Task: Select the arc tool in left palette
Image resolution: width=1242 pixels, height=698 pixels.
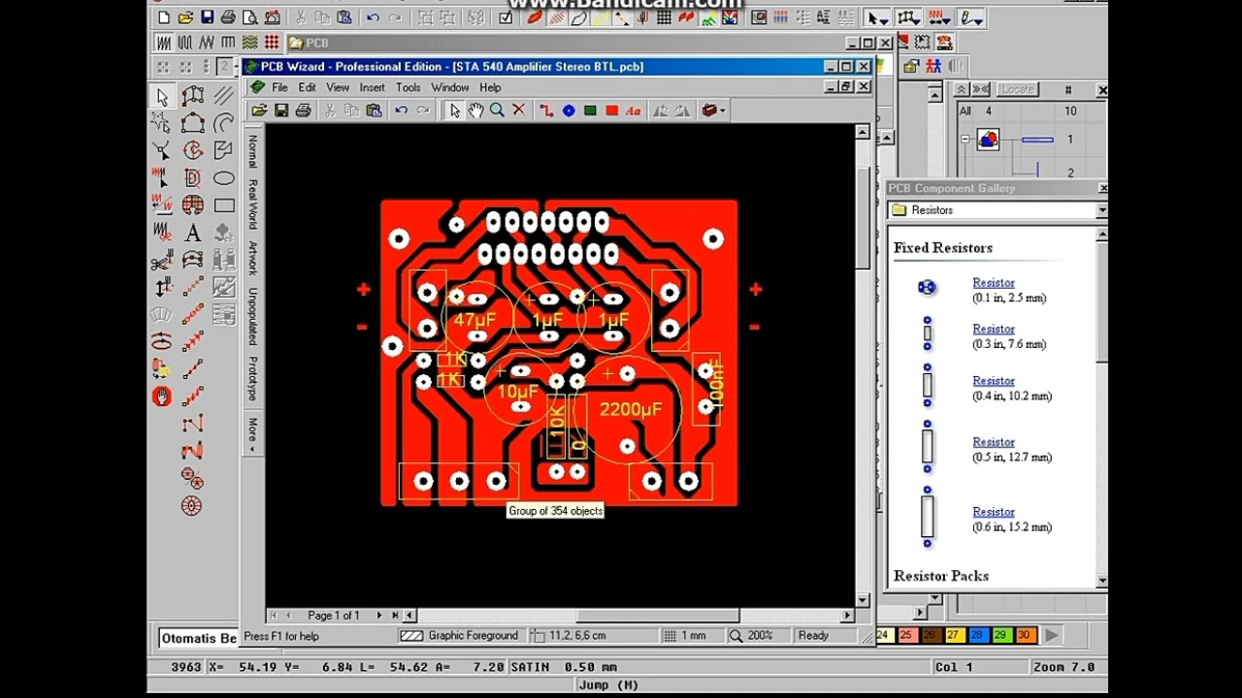Action: click(x=223, y=123)
